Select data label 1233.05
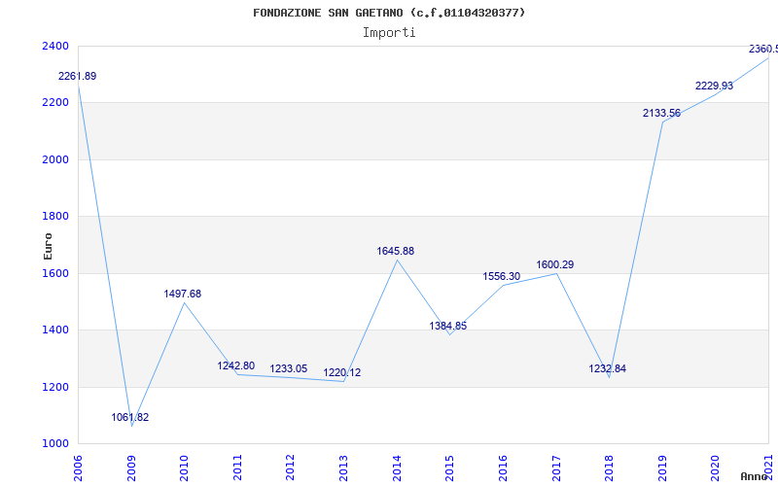Screen dimensions: 778x486 tap(288, 369)
